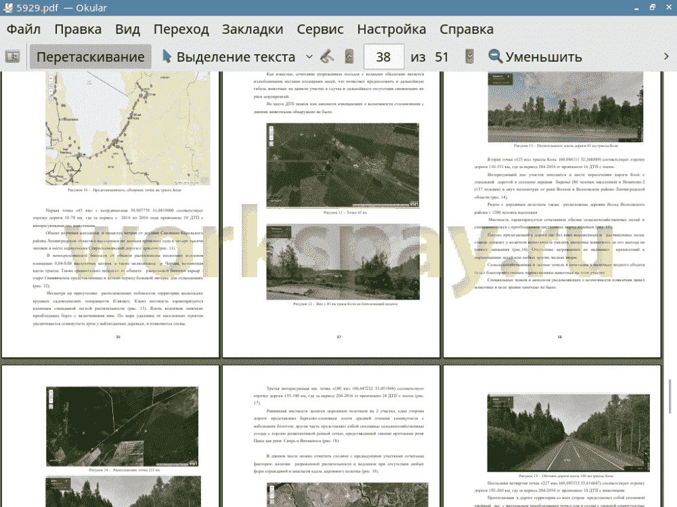Image resolution: width=677 pixels, height=507 pixels.
Task: Go to the previous page
Action: [349, 57]
